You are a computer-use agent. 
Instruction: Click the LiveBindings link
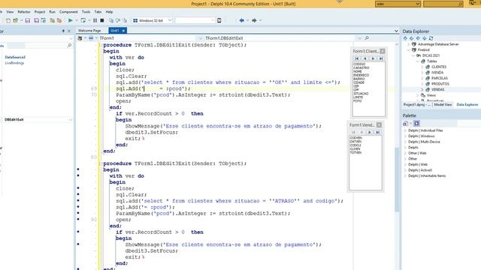click(x=14, y=63)
